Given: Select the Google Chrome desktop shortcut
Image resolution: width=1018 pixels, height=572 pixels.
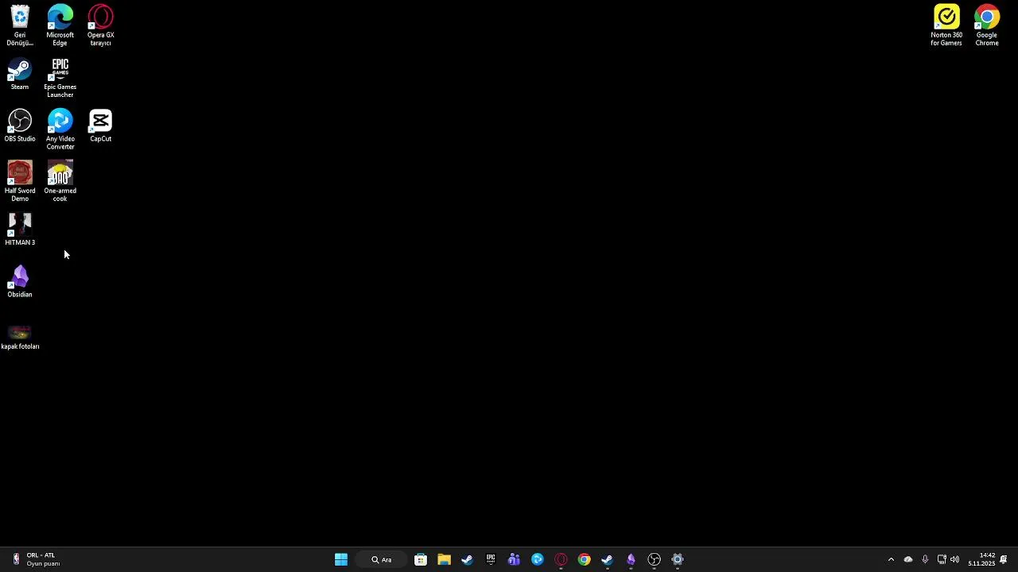Looking at the screenshot, I should 987,25.
